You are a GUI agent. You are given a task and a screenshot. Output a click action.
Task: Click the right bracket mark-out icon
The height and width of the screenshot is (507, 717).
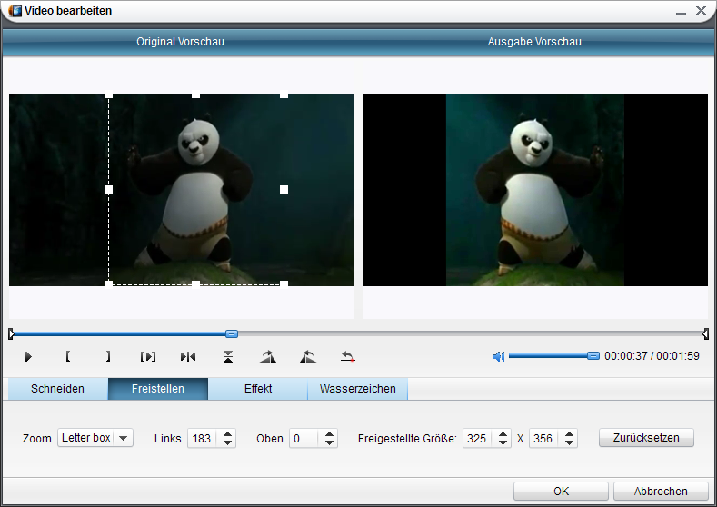click(x=107, y=356)
